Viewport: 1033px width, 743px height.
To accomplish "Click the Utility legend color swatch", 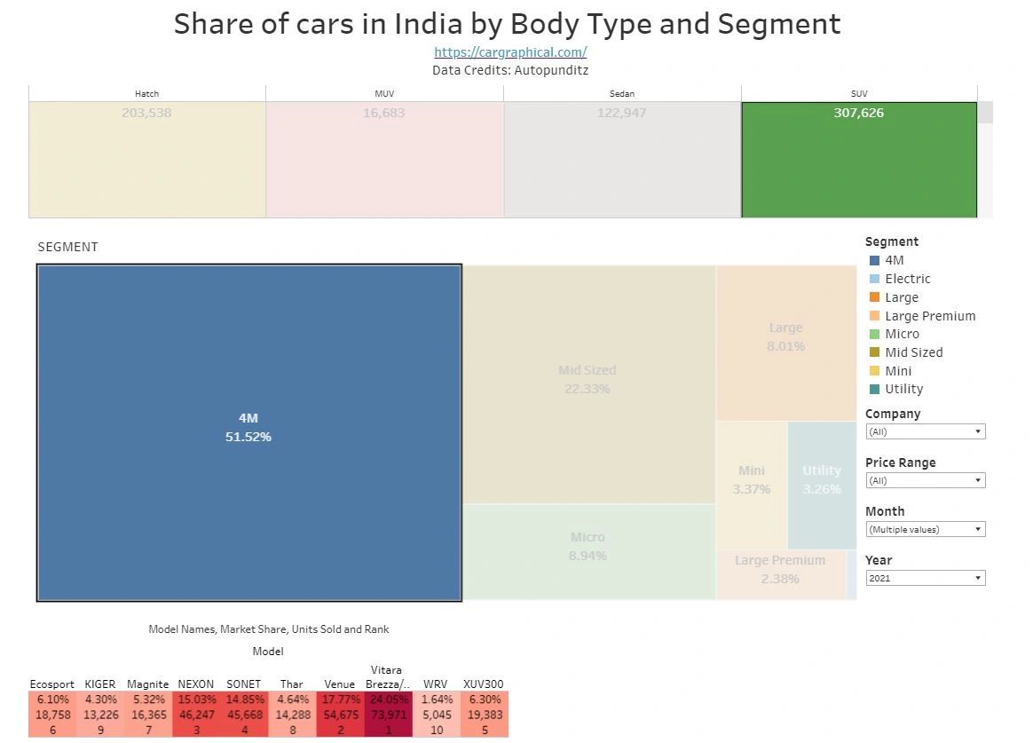I will [x=874, y=390].
